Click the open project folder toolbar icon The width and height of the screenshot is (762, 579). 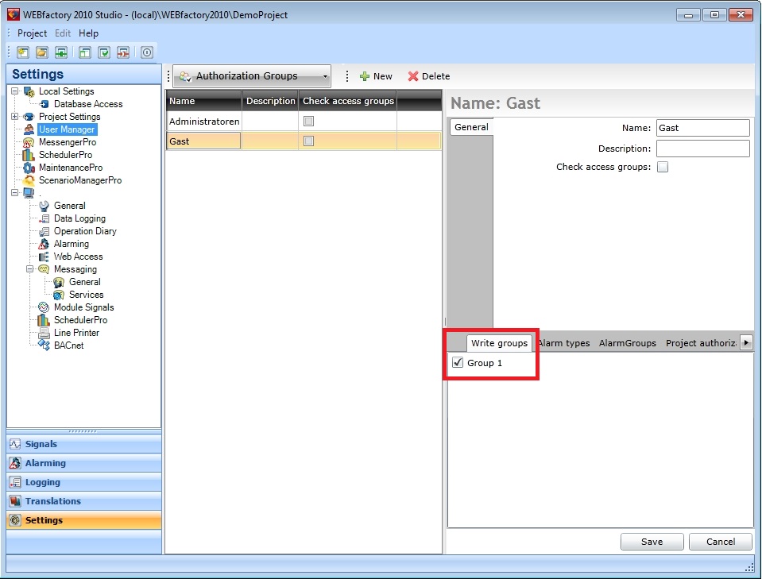(42, 52)
